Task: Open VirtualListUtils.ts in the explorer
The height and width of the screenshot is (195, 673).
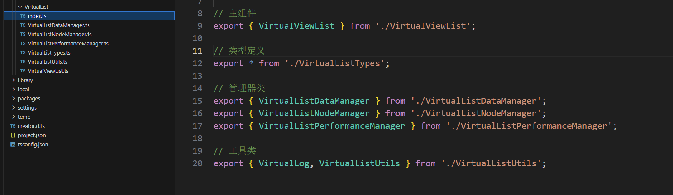Action: click(x=48, y=62)
